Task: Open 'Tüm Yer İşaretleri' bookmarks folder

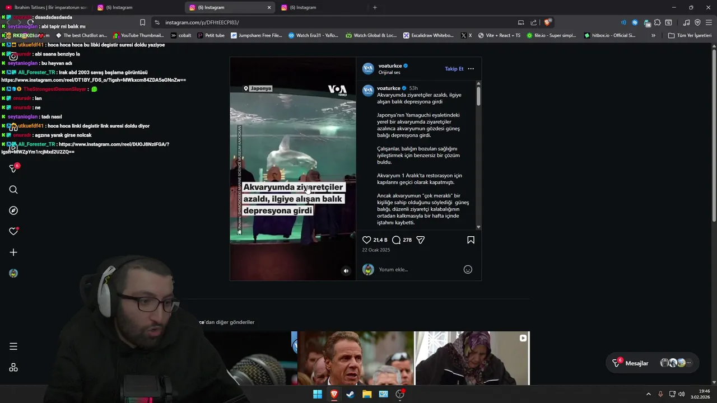Action: (690, 35)
